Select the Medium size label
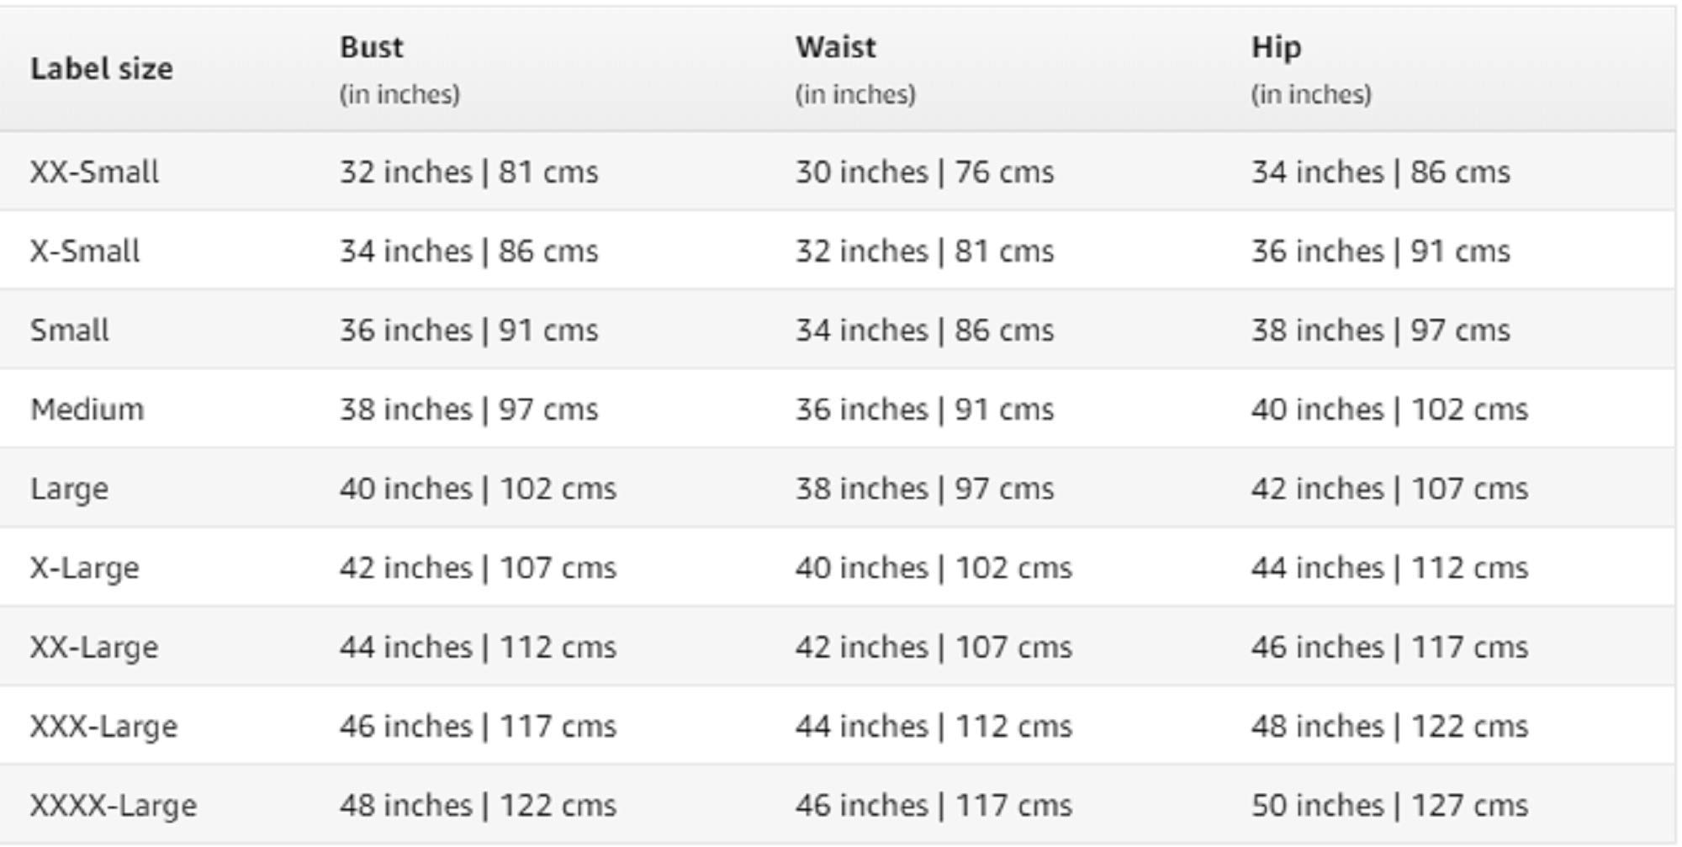Viewport: 1682px width, 847px height. point(87,410)
